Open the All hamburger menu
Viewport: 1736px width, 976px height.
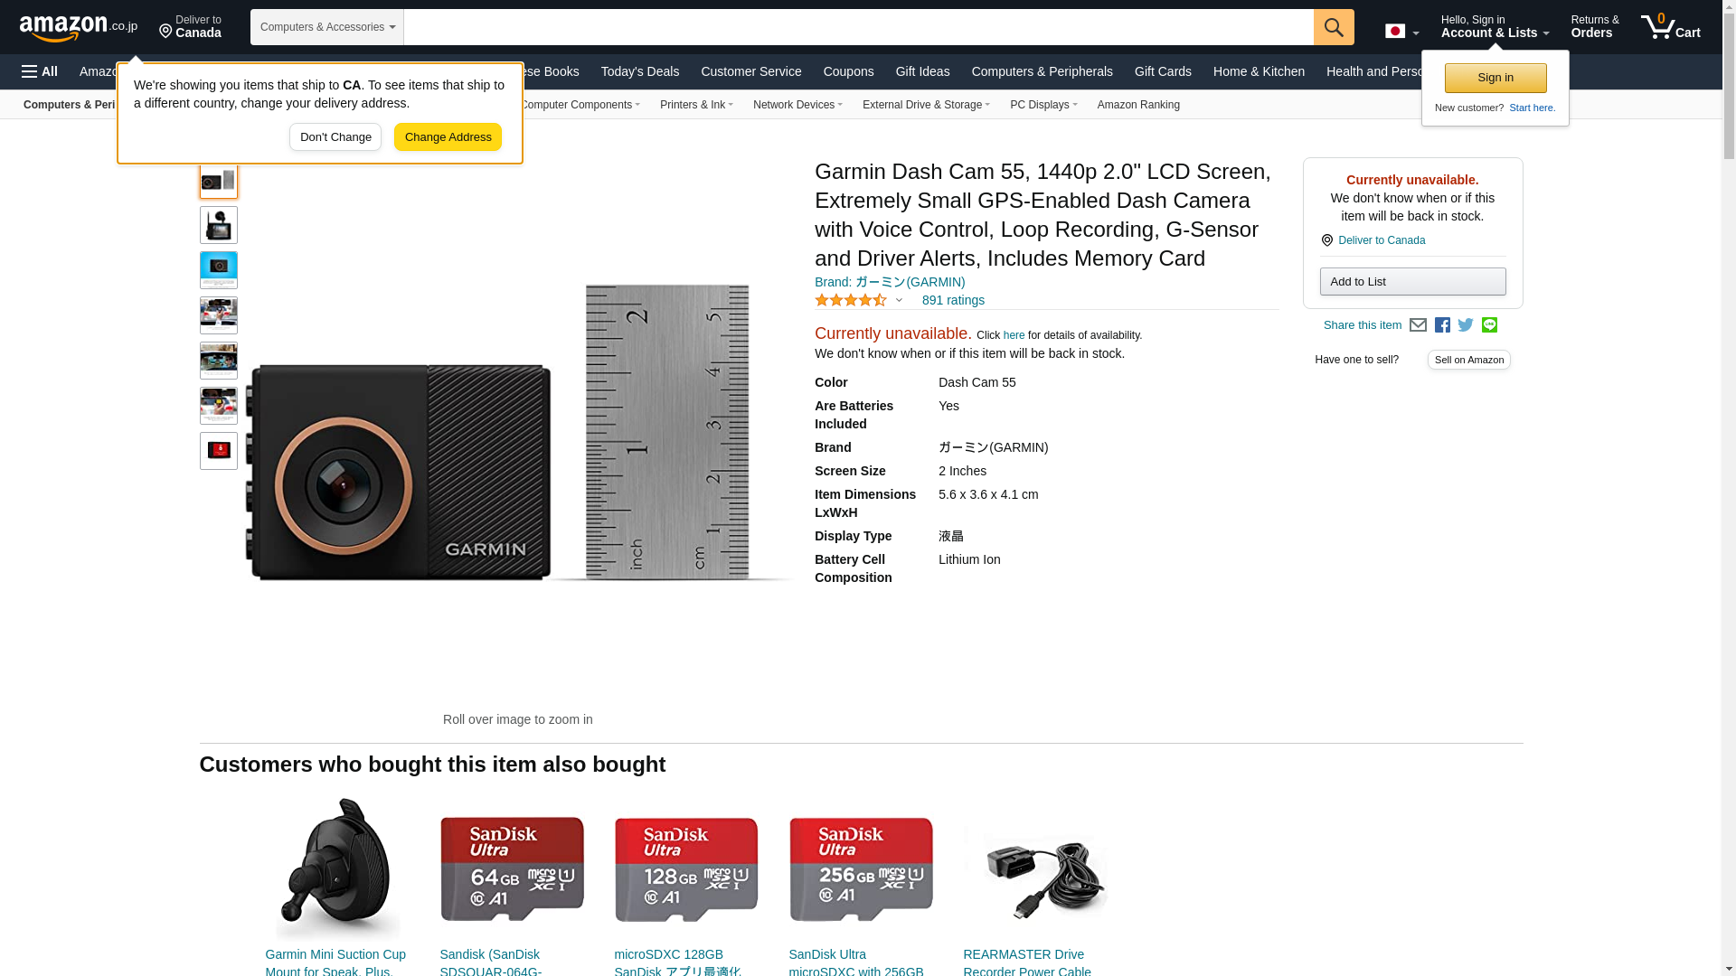[x=40, y=71]
